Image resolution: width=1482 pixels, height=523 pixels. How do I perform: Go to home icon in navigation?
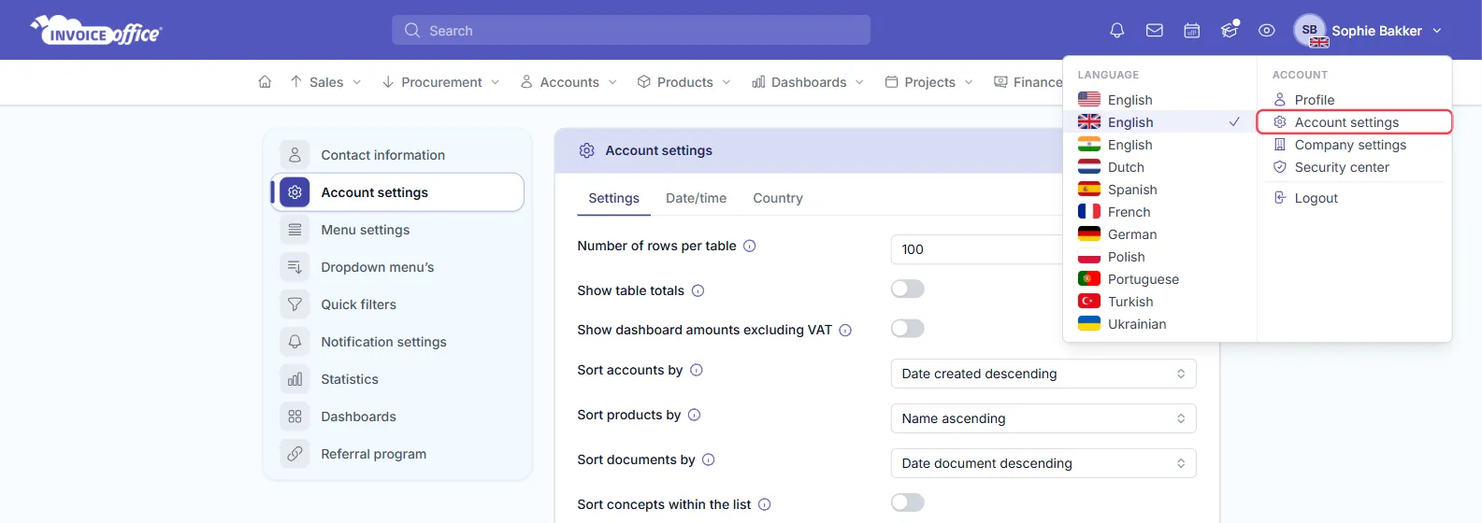(x=265, y=82)
